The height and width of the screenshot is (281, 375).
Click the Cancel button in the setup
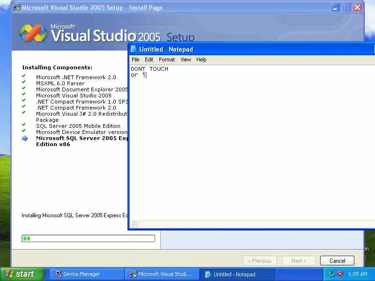337,261
